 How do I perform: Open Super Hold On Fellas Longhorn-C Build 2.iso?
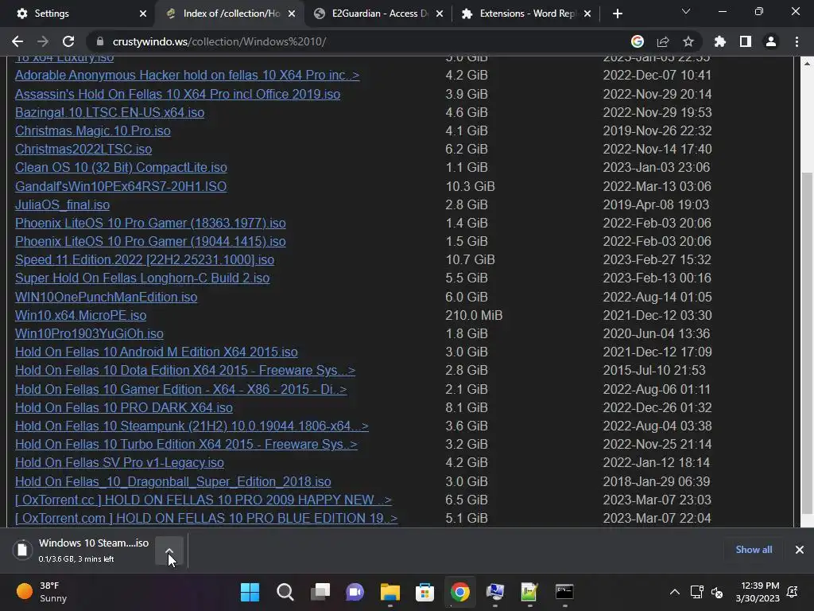coord(142,278)
